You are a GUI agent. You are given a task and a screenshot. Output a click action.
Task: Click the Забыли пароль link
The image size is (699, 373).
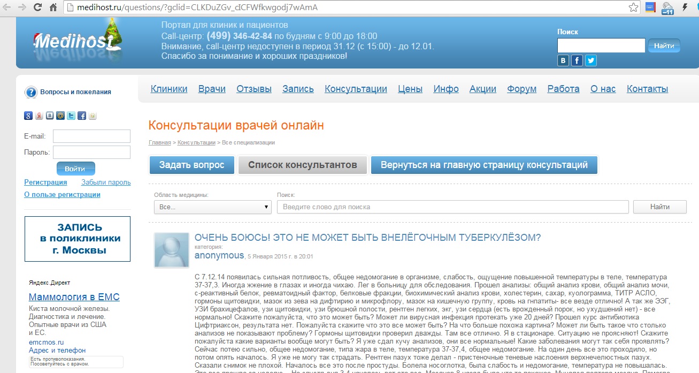(x=106, y=182)
